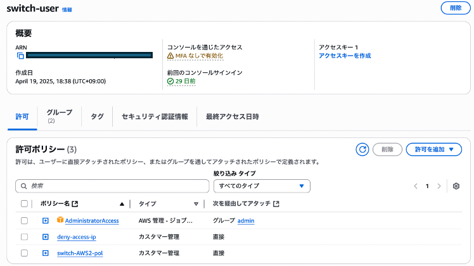The width and height of the screenshot is (474, 266).
Task: Click the top 削除 button for the user
Action: coord(456,8)
